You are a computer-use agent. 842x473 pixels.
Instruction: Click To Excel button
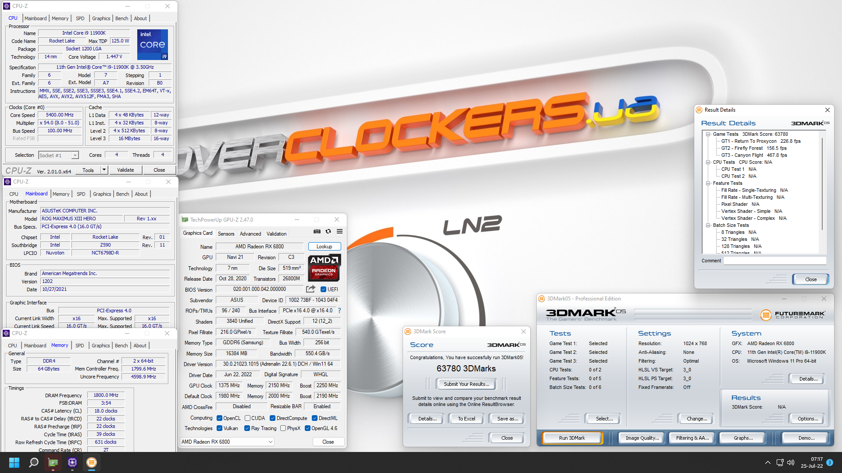pos(466,419)
